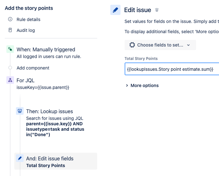Delete the Edit issue action with trash icon
This screenshot has height=176, width=219.
157,10
